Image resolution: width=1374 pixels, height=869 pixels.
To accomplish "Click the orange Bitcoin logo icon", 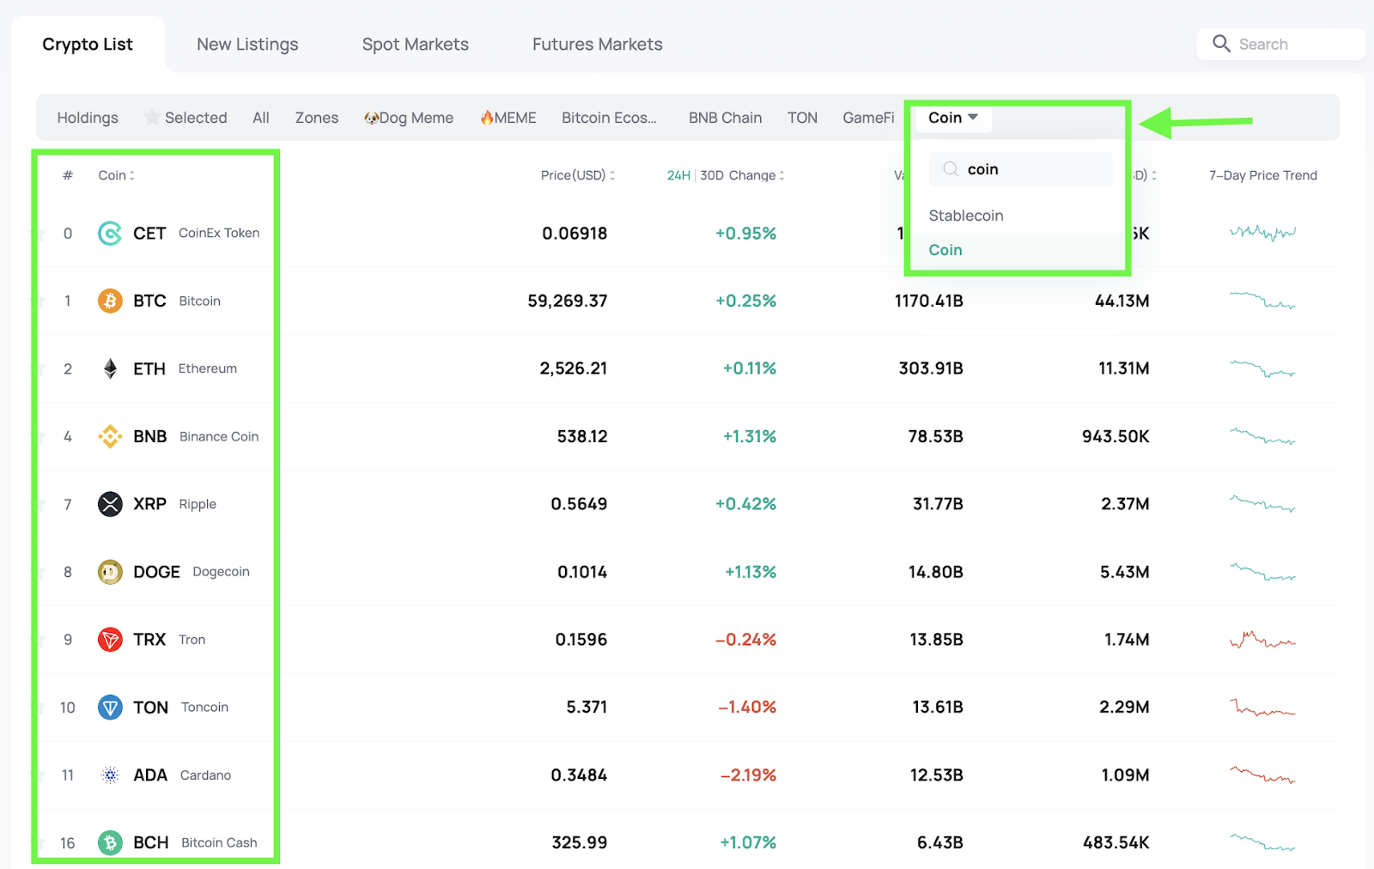I will tap(110, 301).
